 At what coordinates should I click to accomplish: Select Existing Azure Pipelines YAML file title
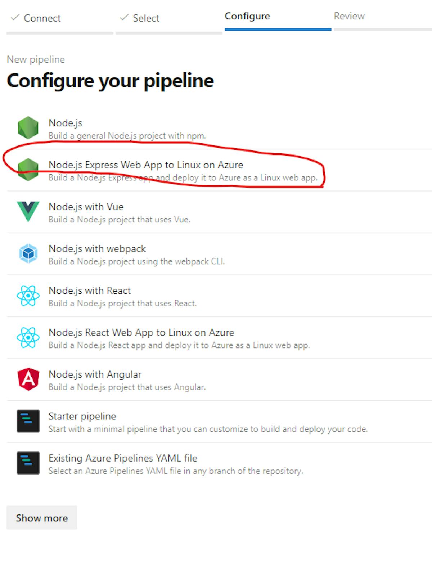[x=123, y=458]
